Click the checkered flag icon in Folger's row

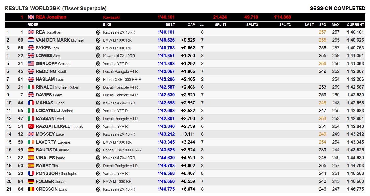point(98,182)
